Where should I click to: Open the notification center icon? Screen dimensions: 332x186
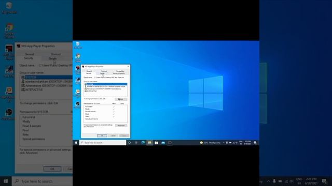(255, 143)
